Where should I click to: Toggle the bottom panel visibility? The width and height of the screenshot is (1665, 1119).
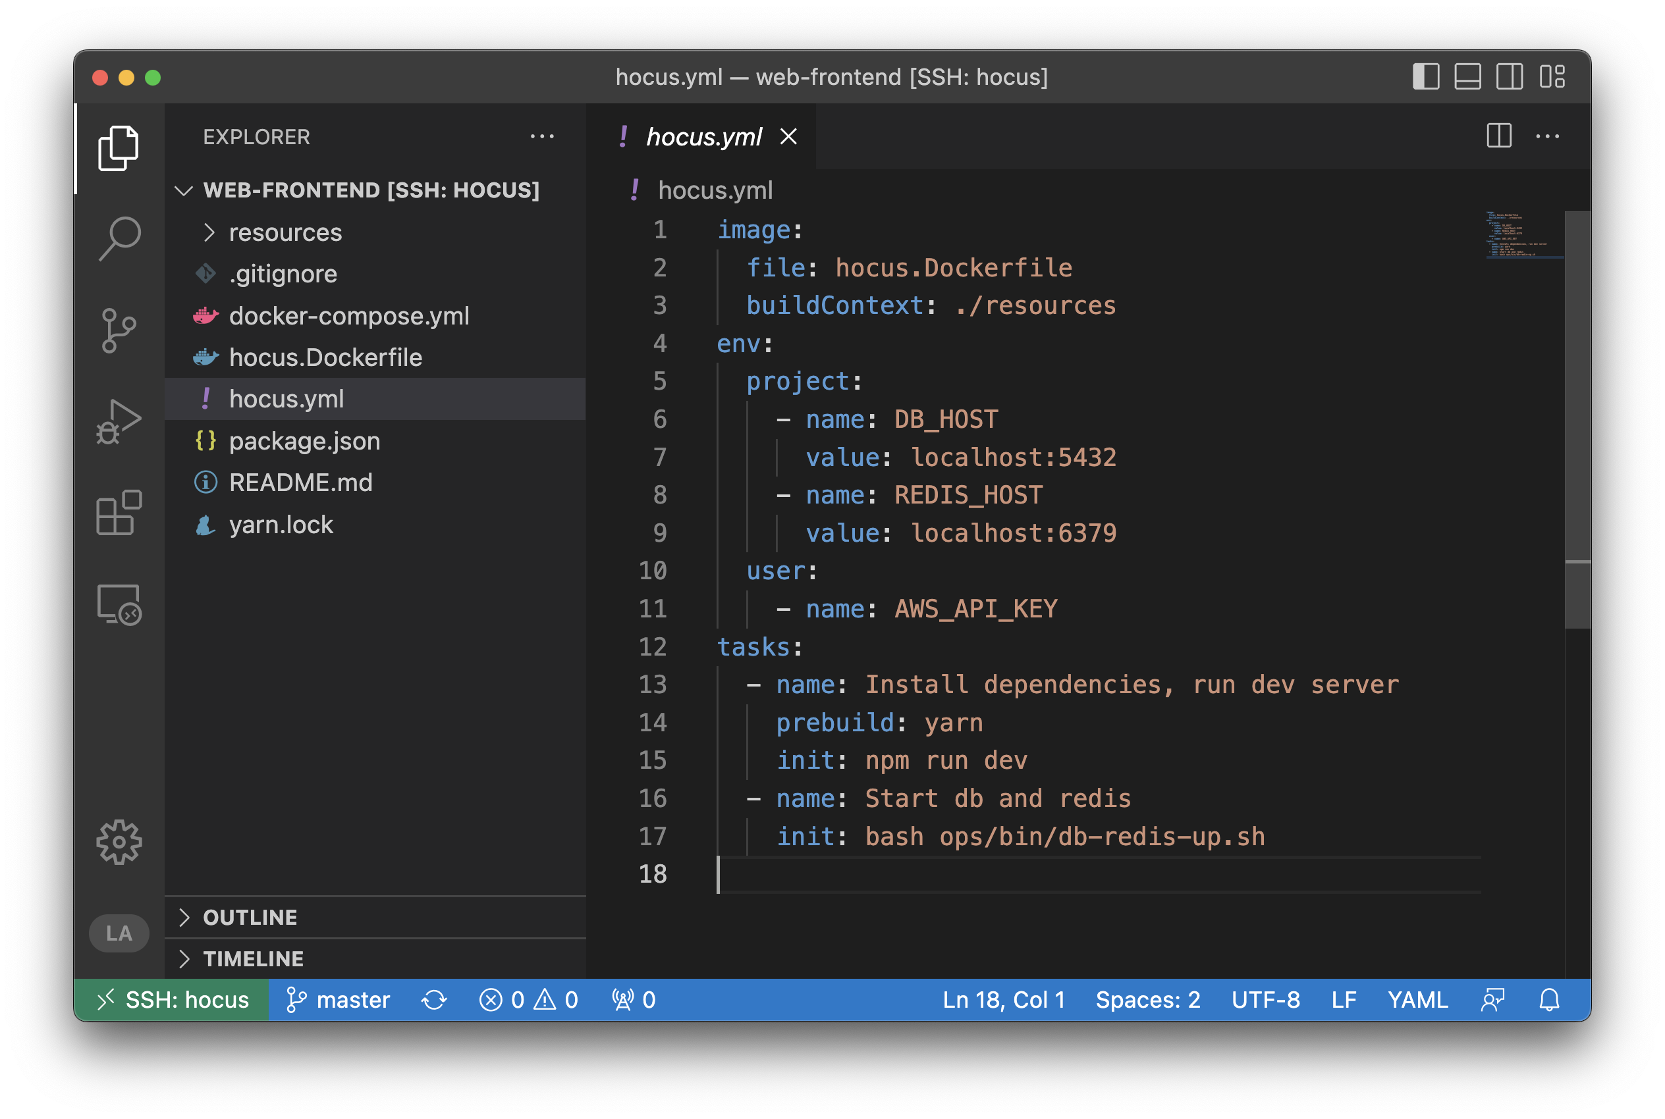point(1467,76)
